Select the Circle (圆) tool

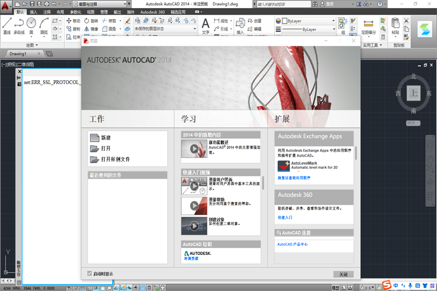[x=31, y=26]
